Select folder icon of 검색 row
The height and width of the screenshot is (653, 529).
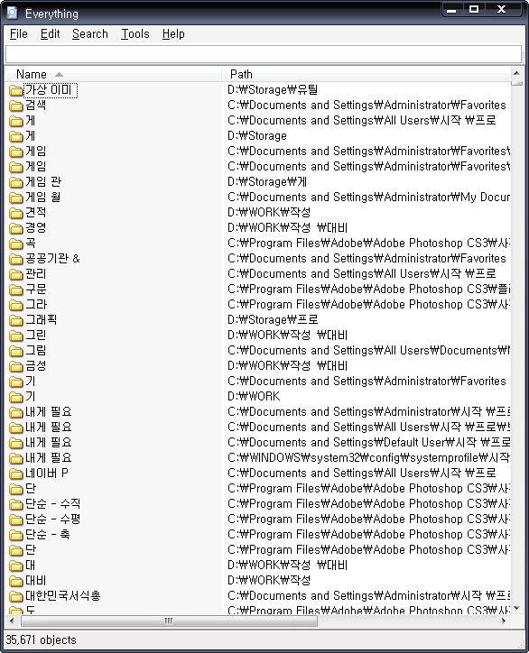[x=16, y=106]
